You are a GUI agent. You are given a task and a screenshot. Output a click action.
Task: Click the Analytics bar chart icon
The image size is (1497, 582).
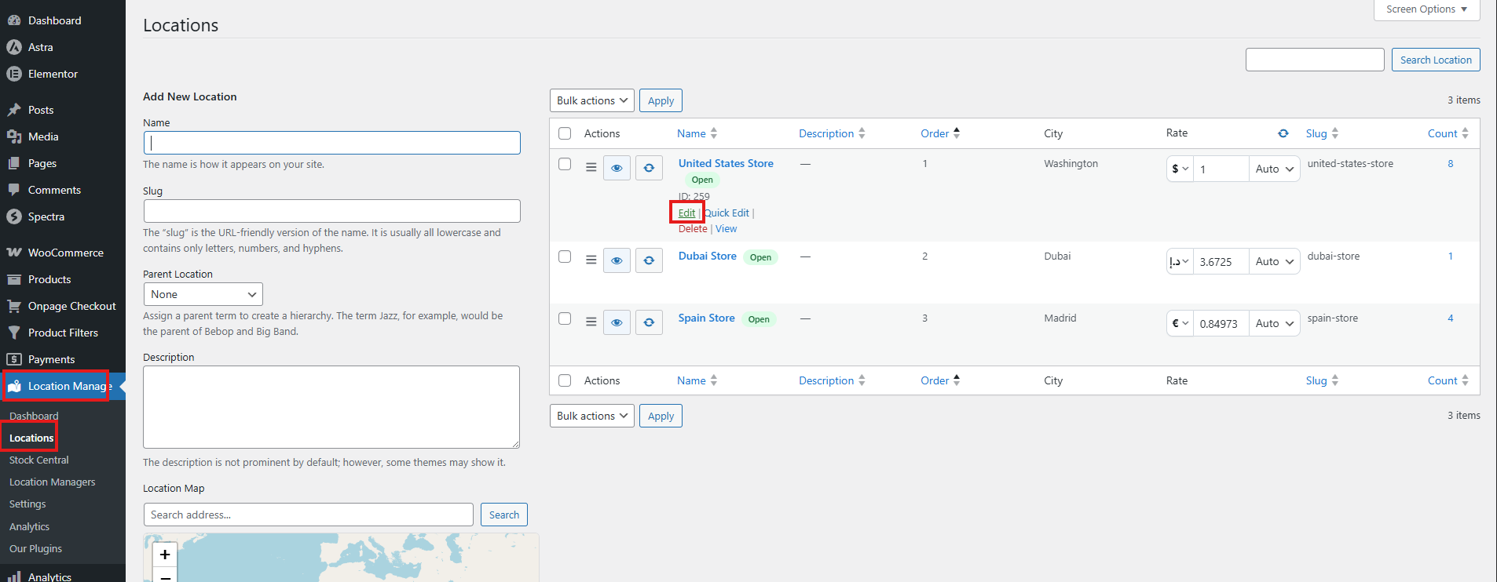[14, 577]
